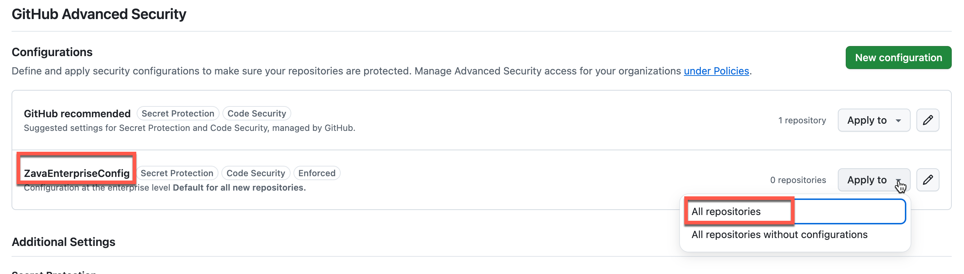Select the Code Security badge on GitHub recommended
Image resolution: width=964 pixels, height=274 pixels.
pos(257,113)
